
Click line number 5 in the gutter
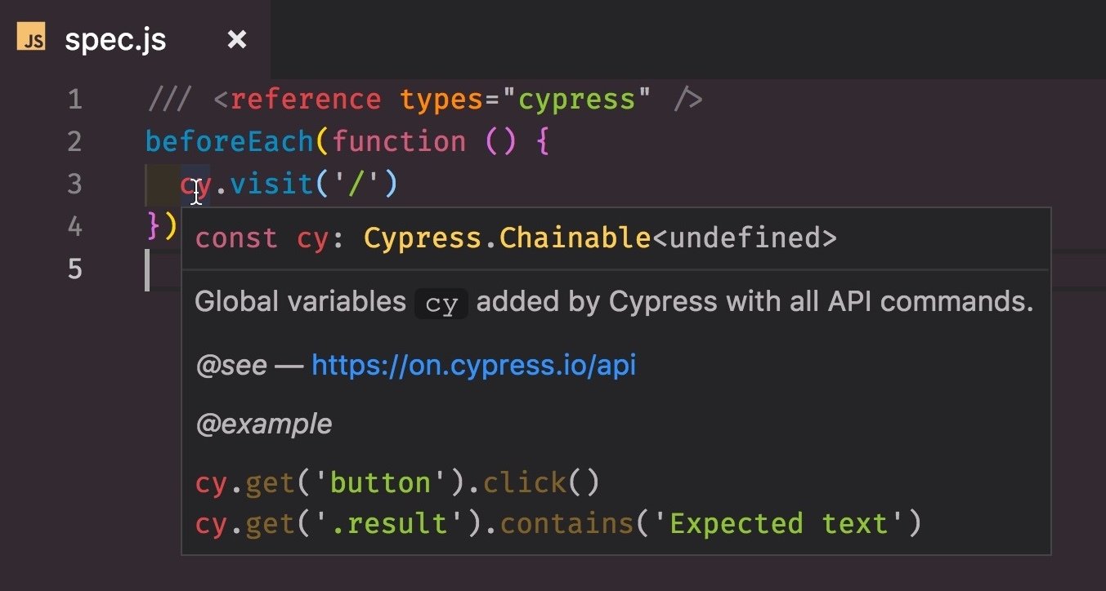74,269
